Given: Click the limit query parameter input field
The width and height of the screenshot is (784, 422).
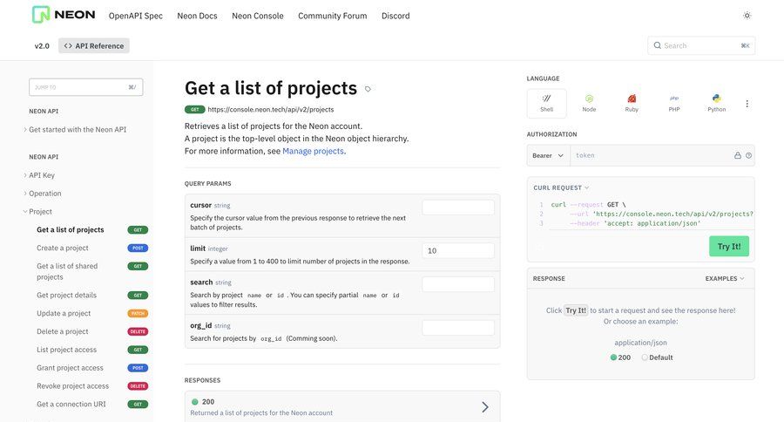Looking at the screenshot, I should (x=457, y=250).
